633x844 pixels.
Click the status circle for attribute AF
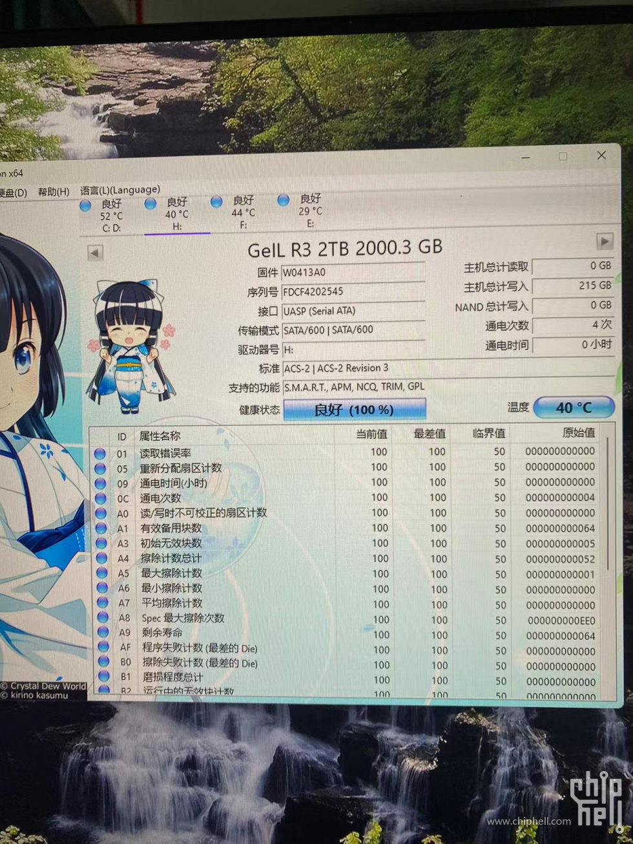(103, 646)
